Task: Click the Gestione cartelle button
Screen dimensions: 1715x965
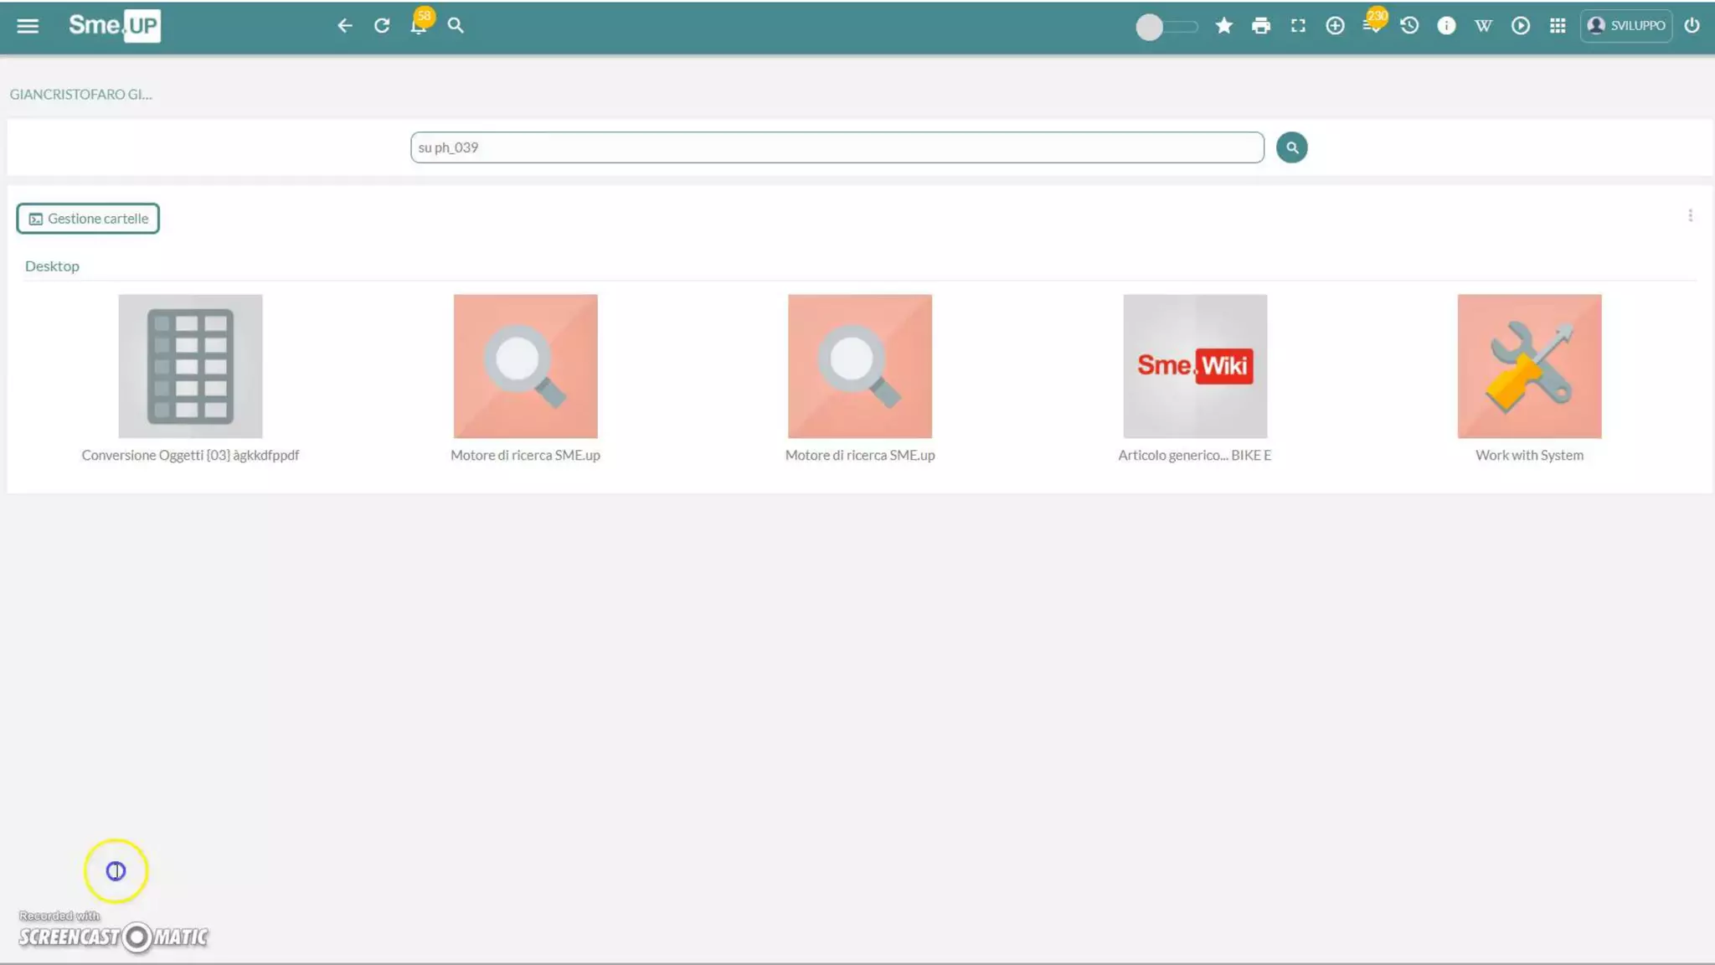Action: [x=88, y=219]
